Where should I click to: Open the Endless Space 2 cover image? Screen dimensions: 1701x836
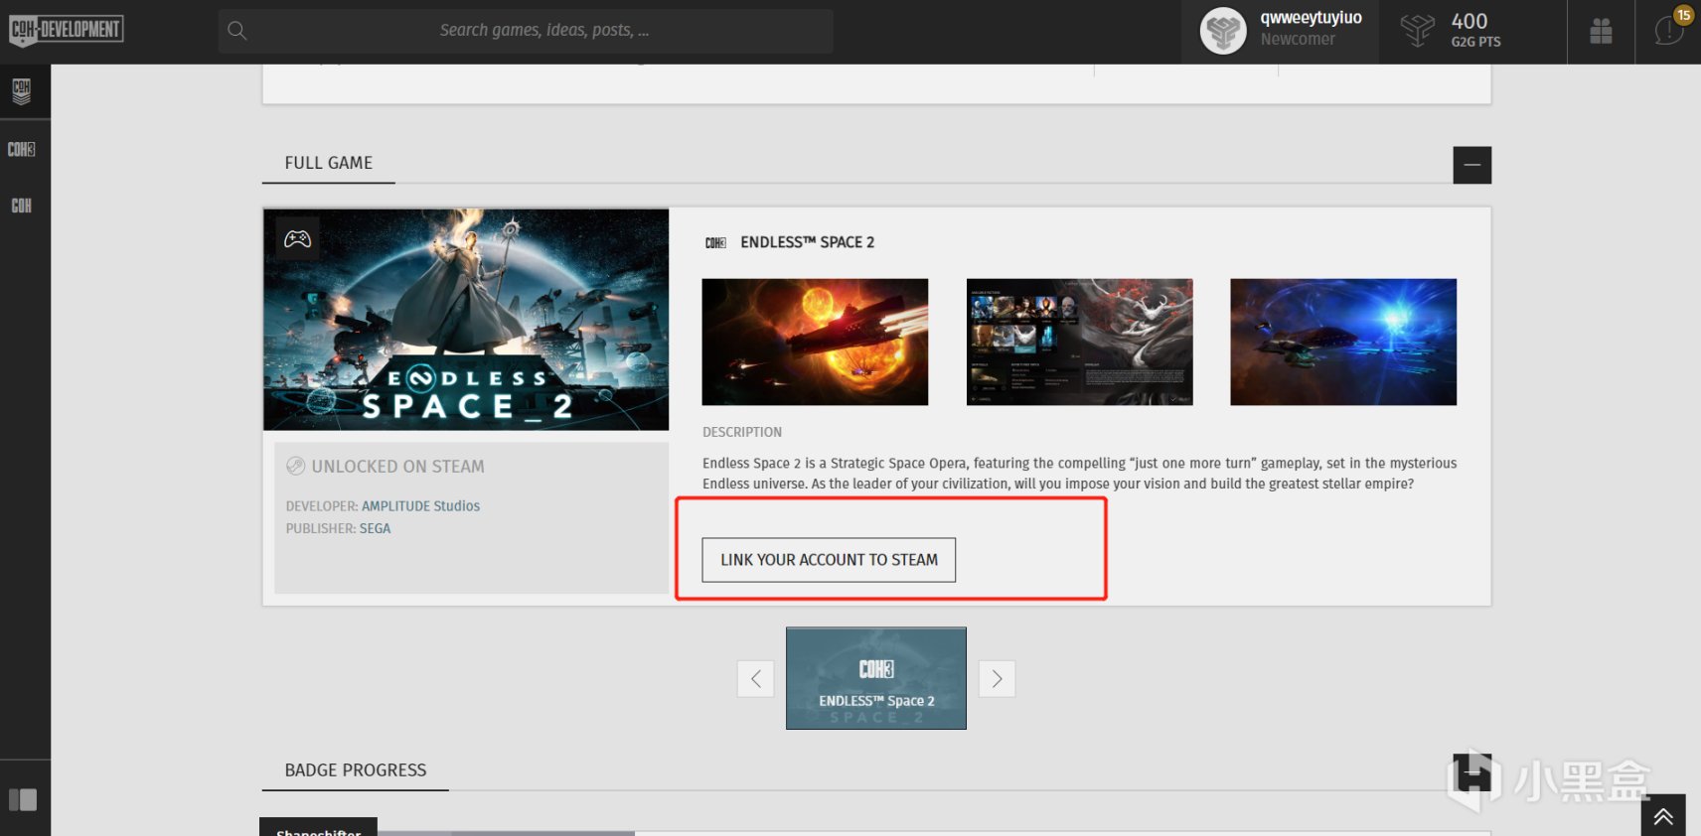(465, 320)
